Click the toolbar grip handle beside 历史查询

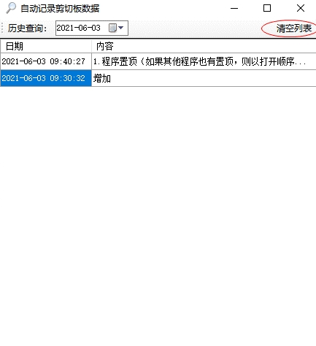(x=2, y=28)
